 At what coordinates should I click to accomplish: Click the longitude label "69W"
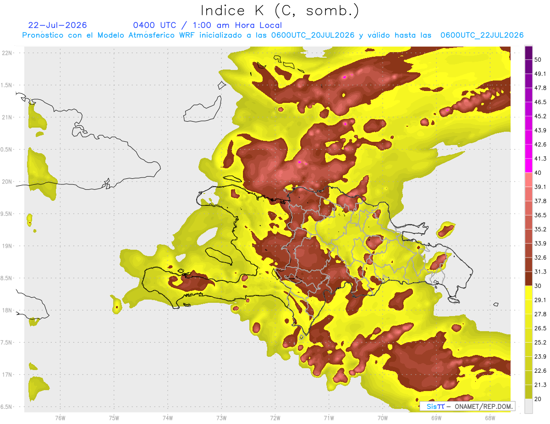[x=436, y=418]
